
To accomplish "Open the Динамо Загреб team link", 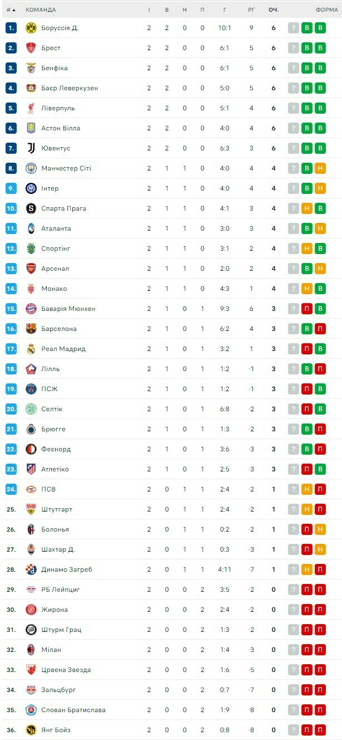I will 67,569.
